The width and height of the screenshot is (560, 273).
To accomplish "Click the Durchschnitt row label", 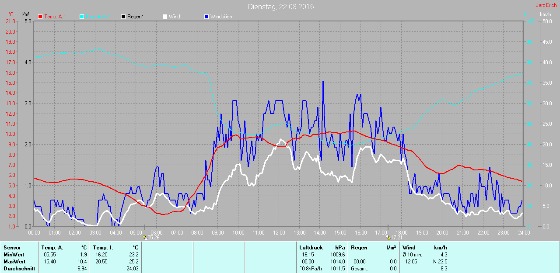I will pos(19,269).
